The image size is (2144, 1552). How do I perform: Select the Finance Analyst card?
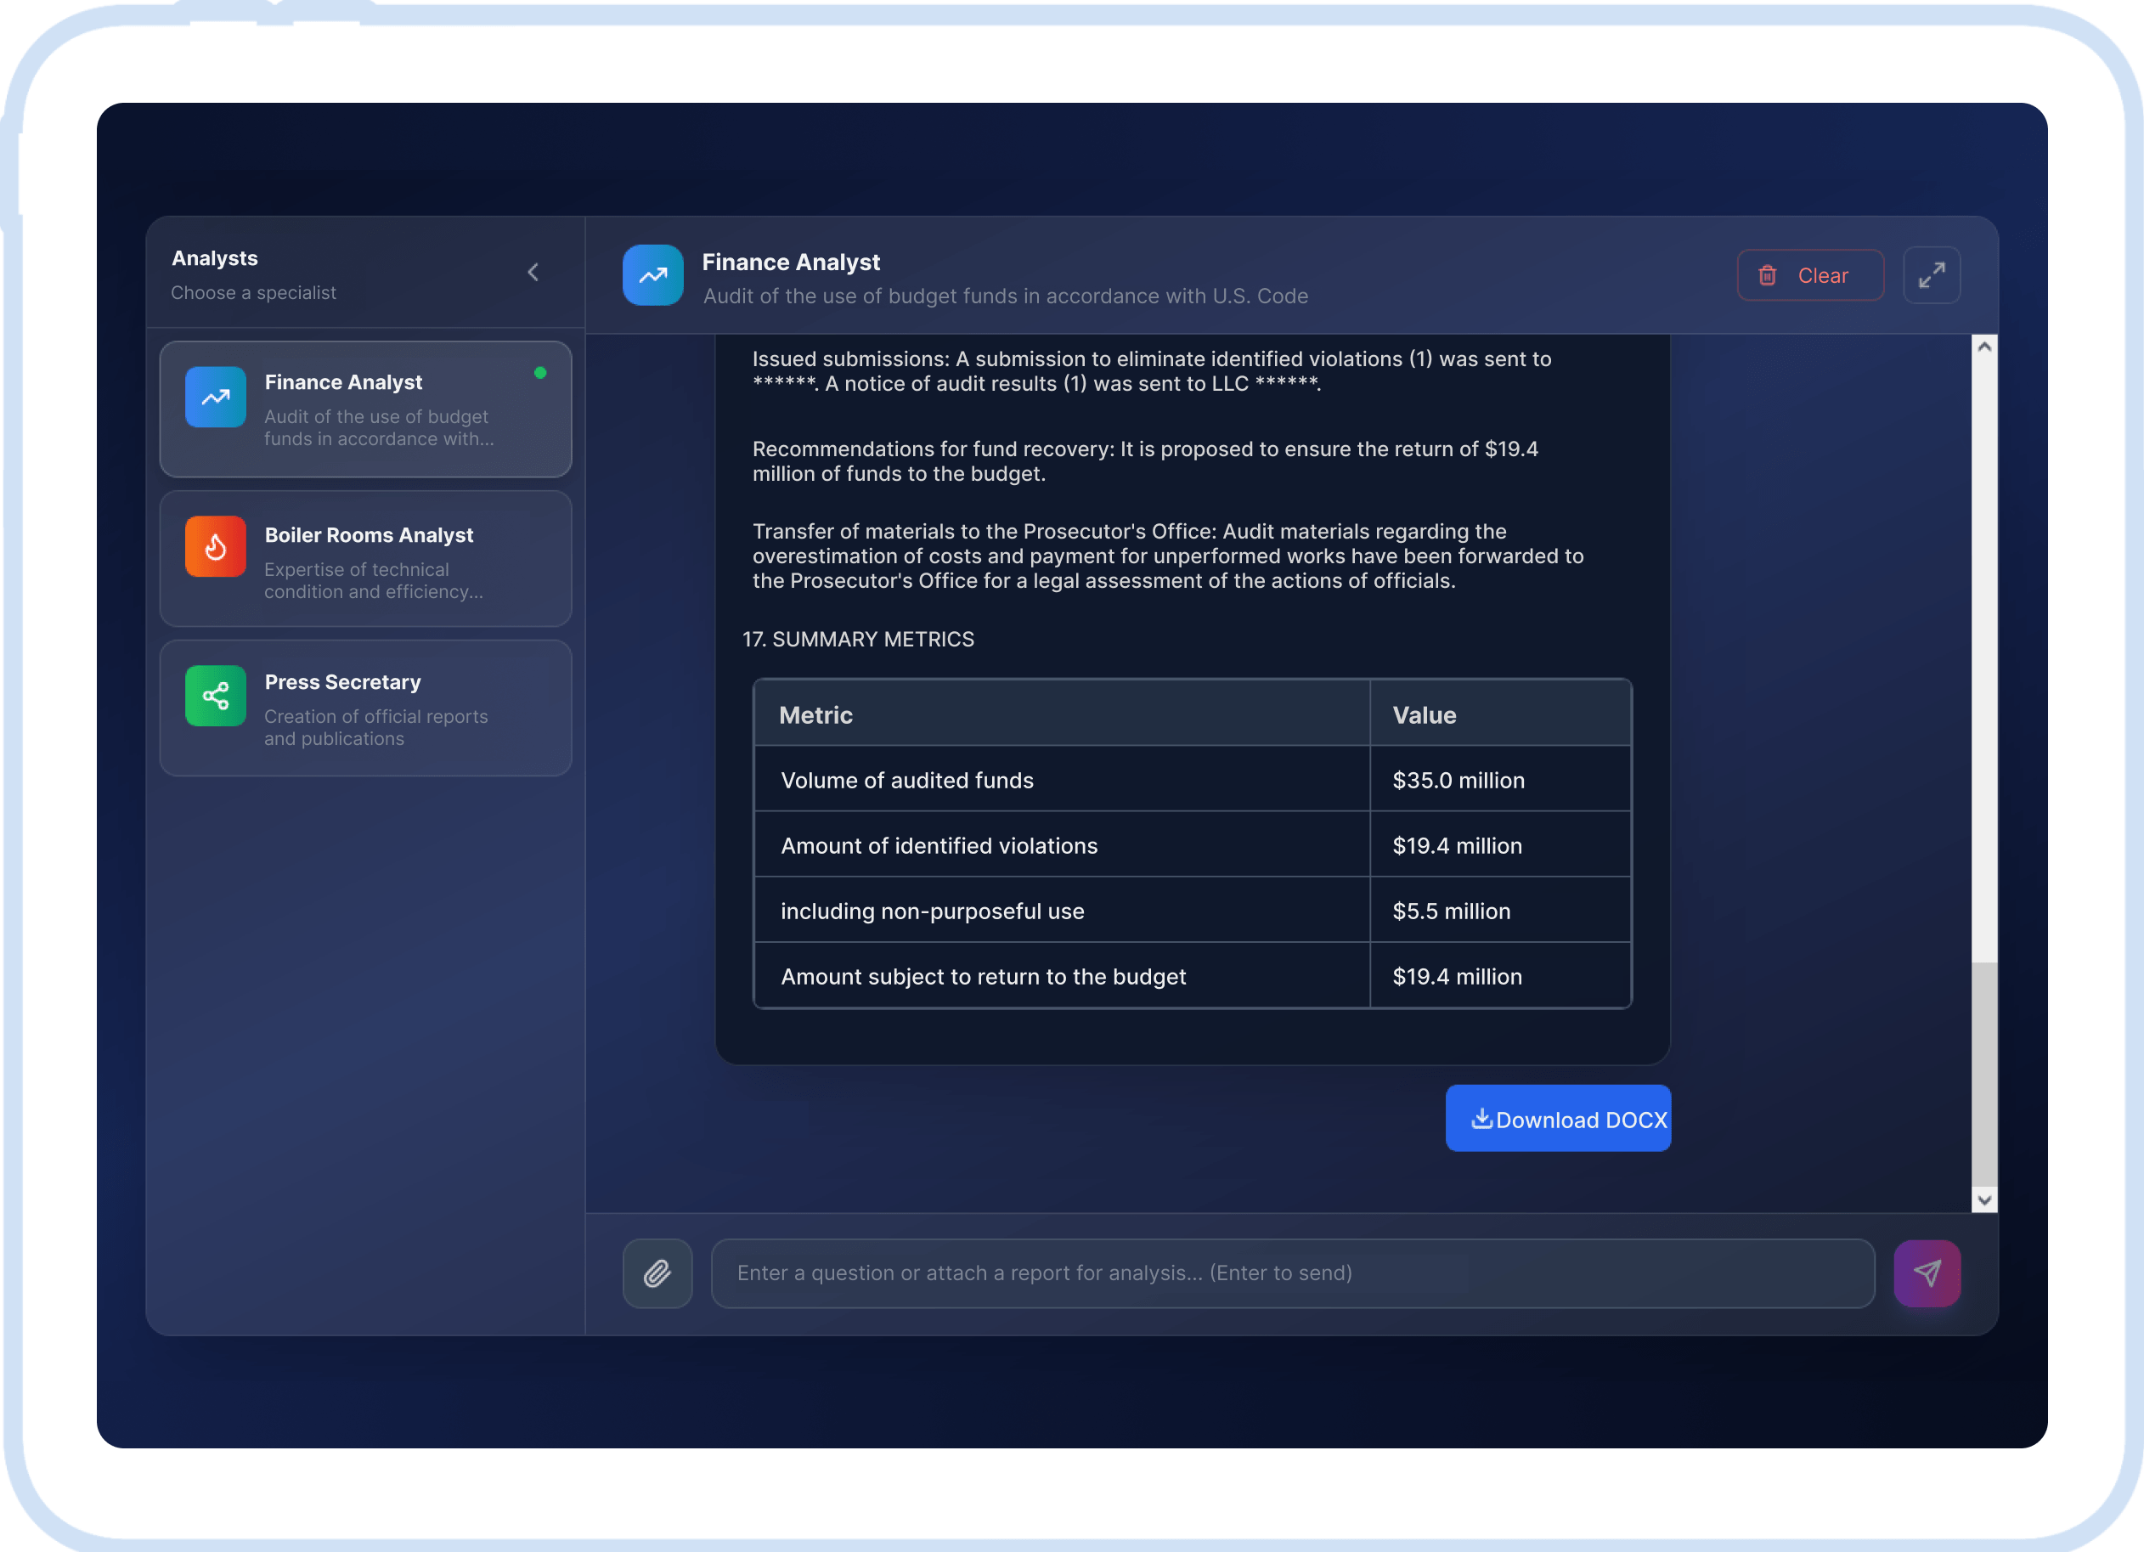click(x=366, y=409)
